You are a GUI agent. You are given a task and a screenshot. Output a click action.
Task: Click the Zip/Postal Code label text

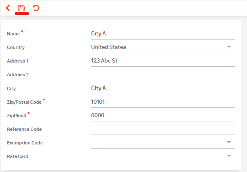coord(24,102)
